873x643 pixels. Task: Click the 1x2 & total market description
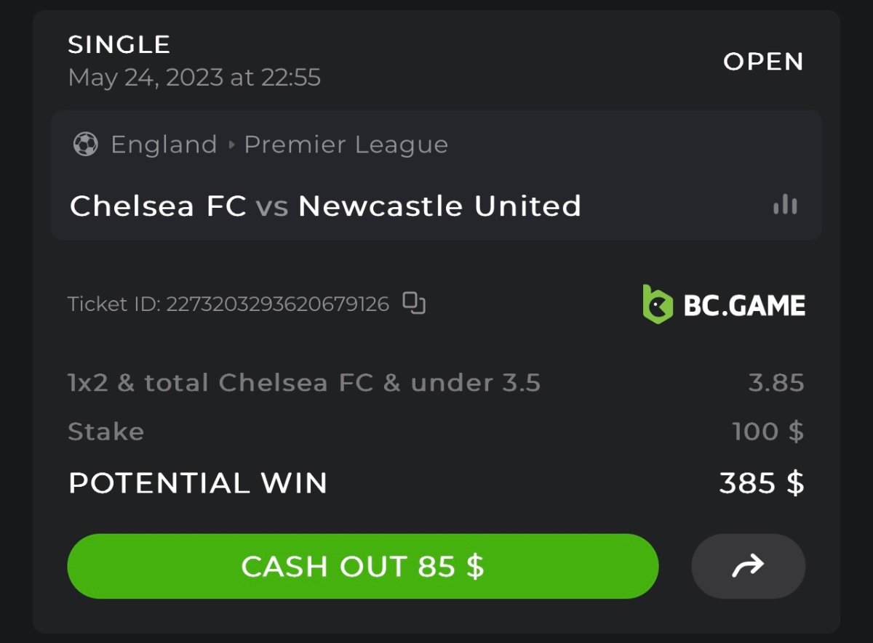click(304, 383)
